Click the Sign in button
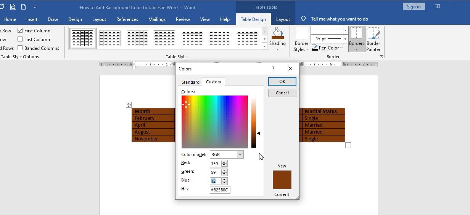Viewport: 470px width, 215px height. click(x=414, y=6)
